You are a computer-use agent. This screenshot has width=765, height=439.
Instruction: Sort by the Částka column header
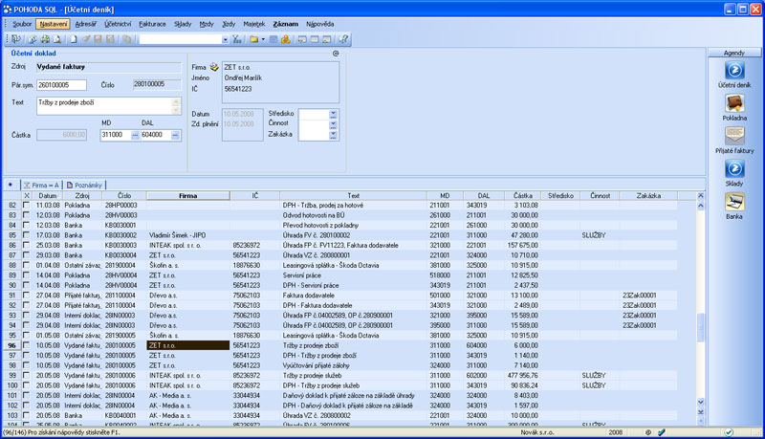(x=522, y=196)
